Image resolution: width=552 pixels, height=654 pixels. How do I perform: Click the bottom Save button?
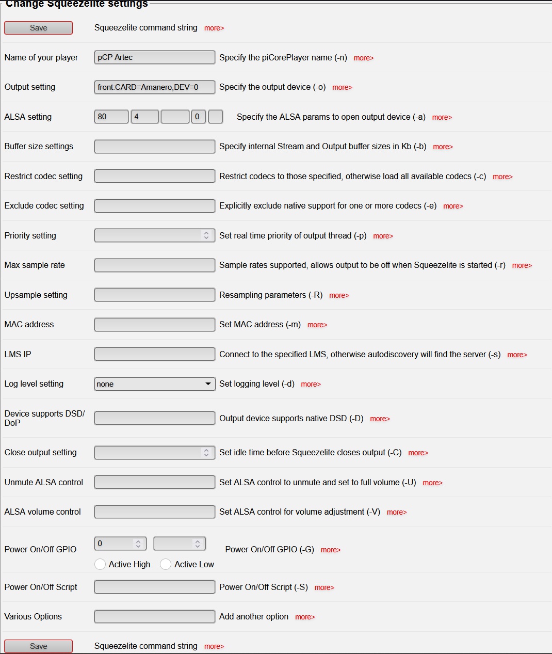[38, 646]
